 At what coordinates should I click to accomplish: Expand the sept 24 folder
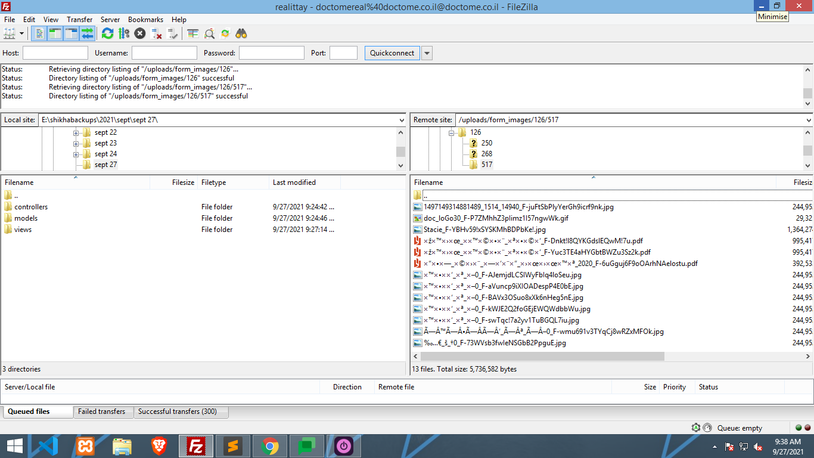pyautogui.click(x=76, y=154)
